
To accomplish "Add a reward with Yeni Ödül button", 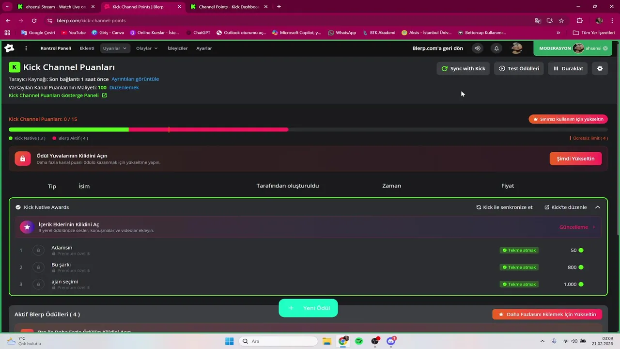I will pos(308,308).
